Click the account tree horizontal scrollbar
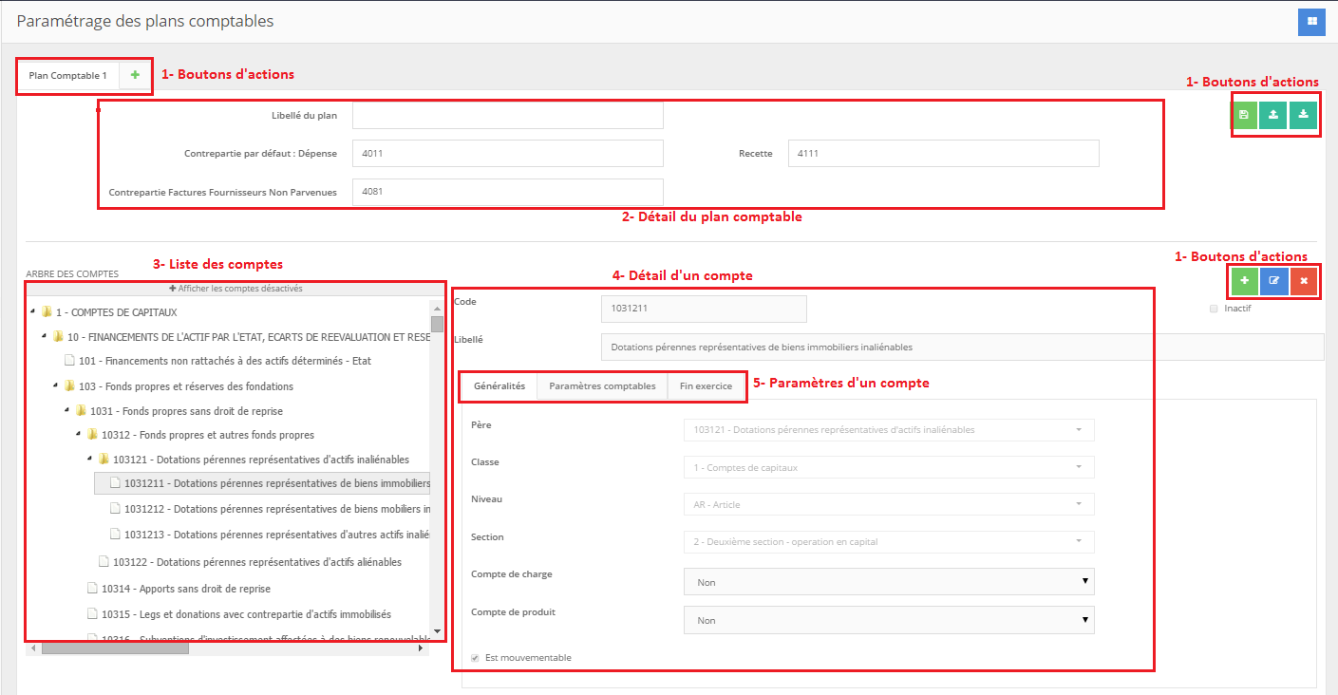Viewport: 1338px width, 695px height. coord(114,648)
